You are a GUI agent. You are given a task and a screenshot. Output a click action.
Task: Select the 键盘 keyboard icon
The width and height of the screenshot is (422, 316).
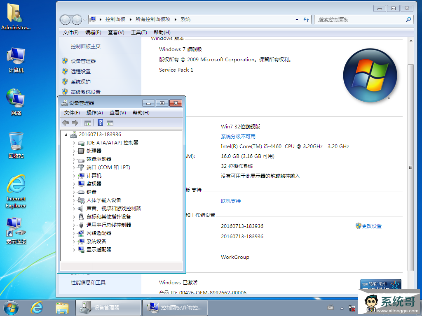point(81,192)
